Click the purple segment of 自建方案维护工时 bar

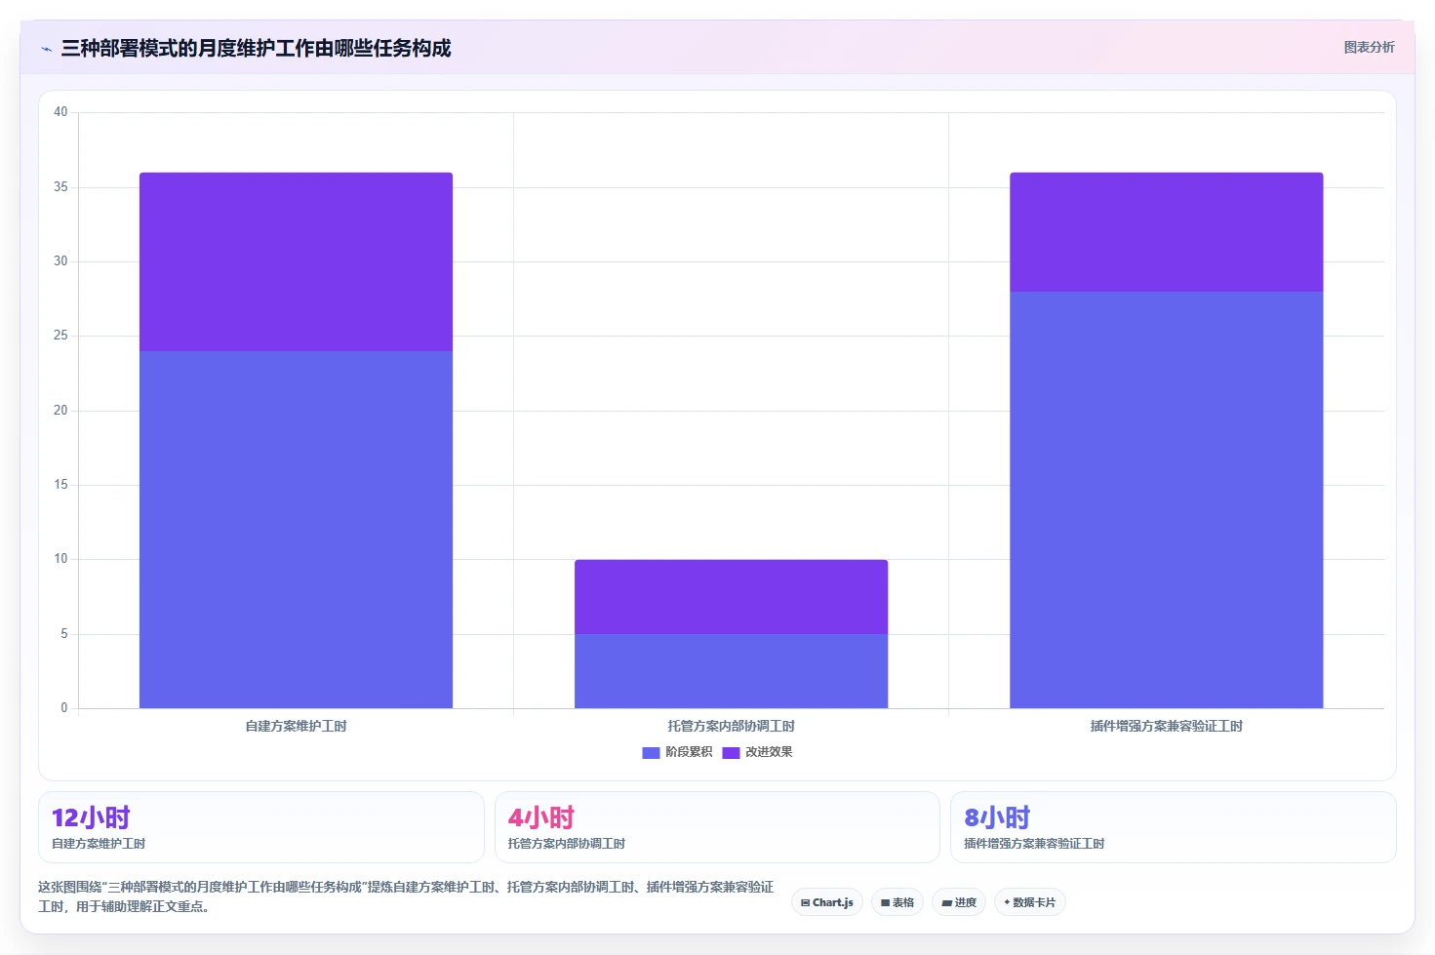coord(296,261)
